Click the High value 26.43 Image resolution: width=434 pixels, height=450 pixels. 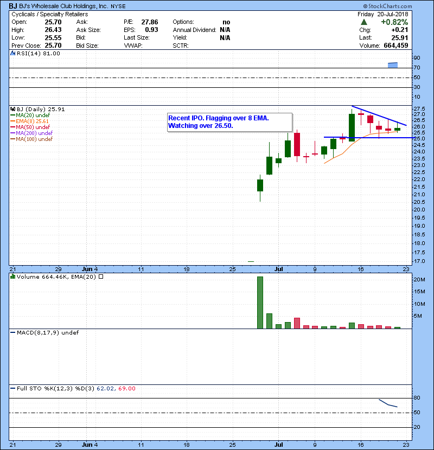(53, 30)
